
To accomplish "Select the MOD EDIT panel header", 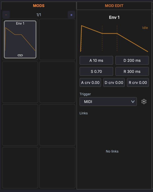I will (114, 6).
